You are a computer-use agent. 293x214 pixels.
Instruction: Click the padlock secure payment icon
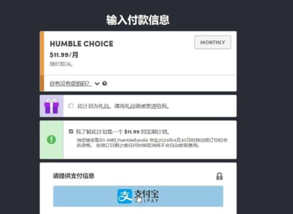click(x=219, y=176)
